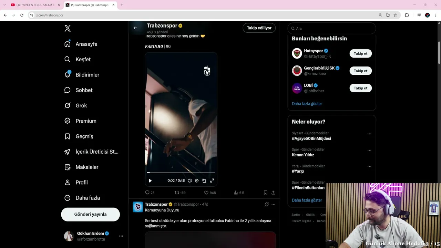This screenshot has width=441, height=248.
Task: Open Chrome tab search dropdown
Action: click(4, 5)
